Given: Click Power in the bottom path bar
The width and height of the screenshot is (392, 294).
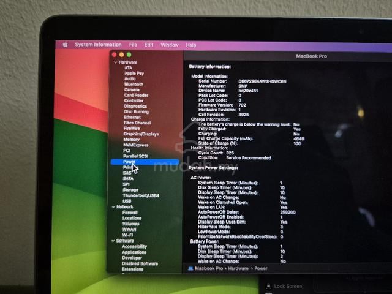Looking at the screenshot, I should 261,268.
